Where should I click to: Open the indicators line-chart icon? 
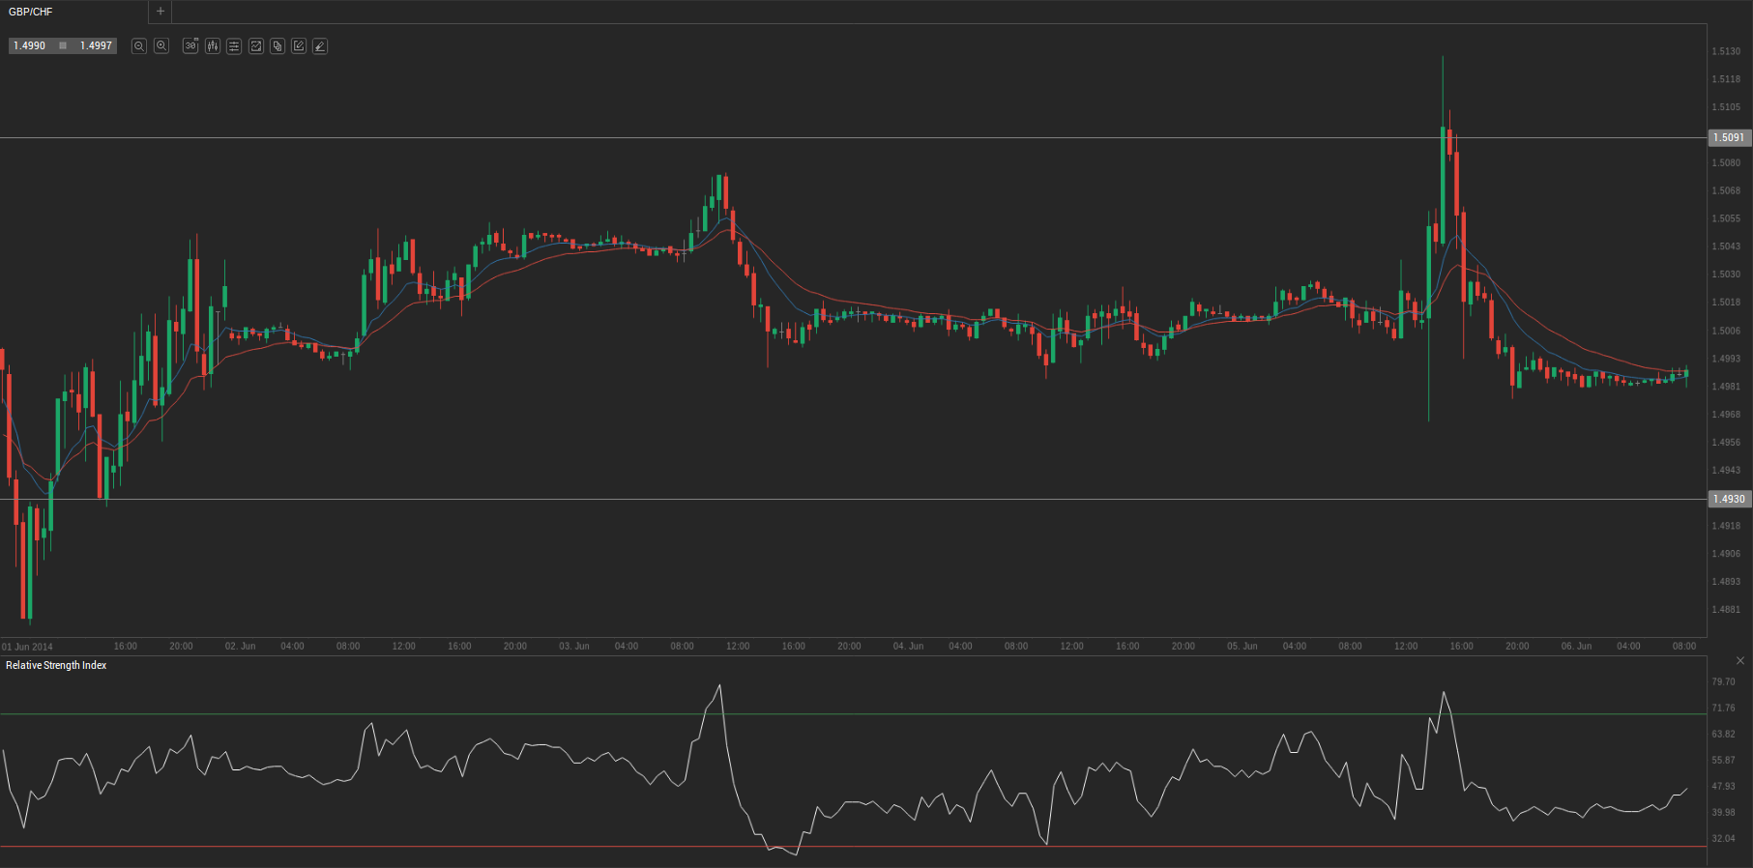256,45
